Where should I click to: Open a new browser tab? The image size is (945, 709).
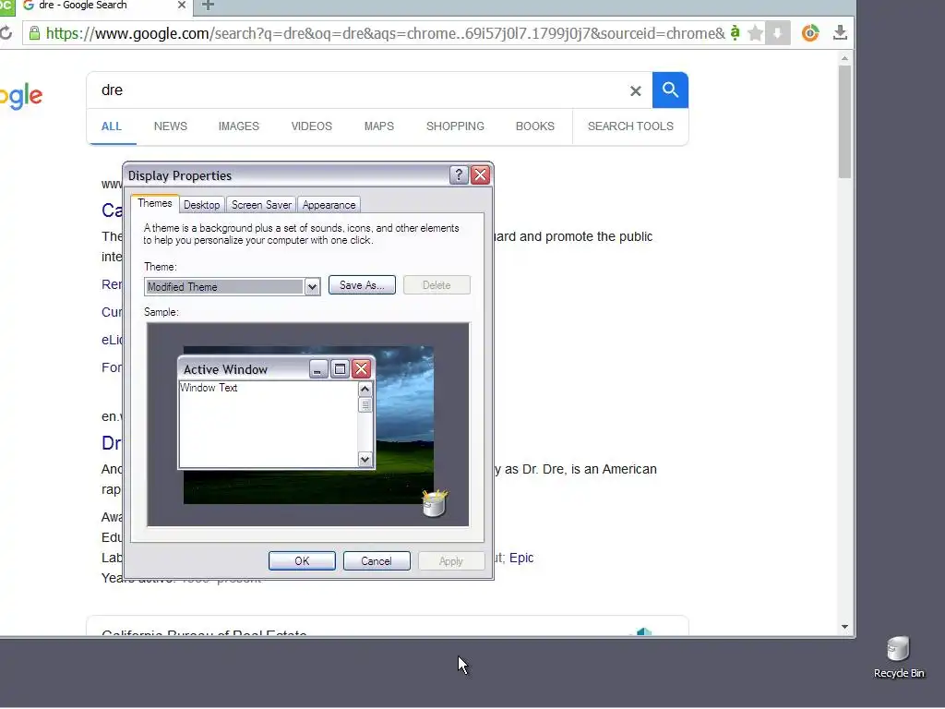(208, 6)
